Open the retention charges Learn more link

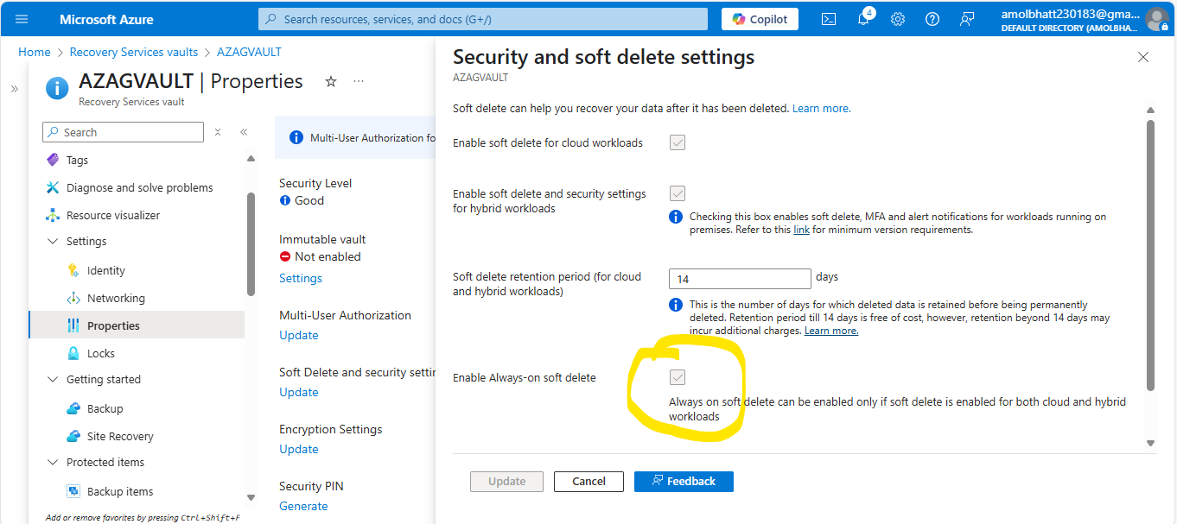point(830,330)
